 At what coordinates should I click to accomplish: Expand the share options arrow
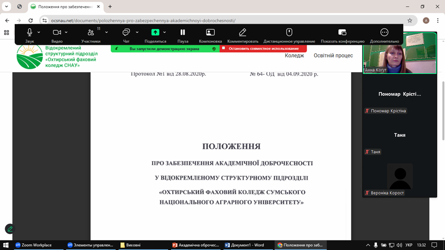point(164,32)
